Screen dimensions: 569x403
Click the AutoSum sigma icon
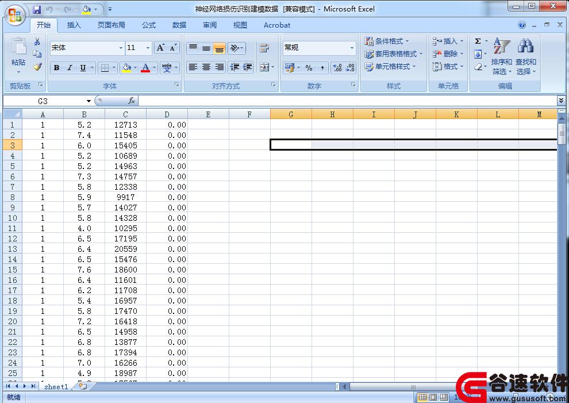(478, 41)
